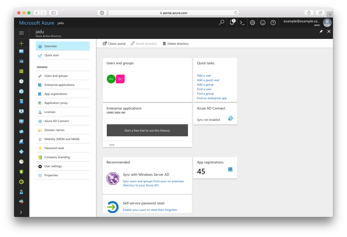The height and width of the screenshot is (237, 347).
Task: Launch Cloud Shell from the top bar icon
Action: [x=242, y=23]
